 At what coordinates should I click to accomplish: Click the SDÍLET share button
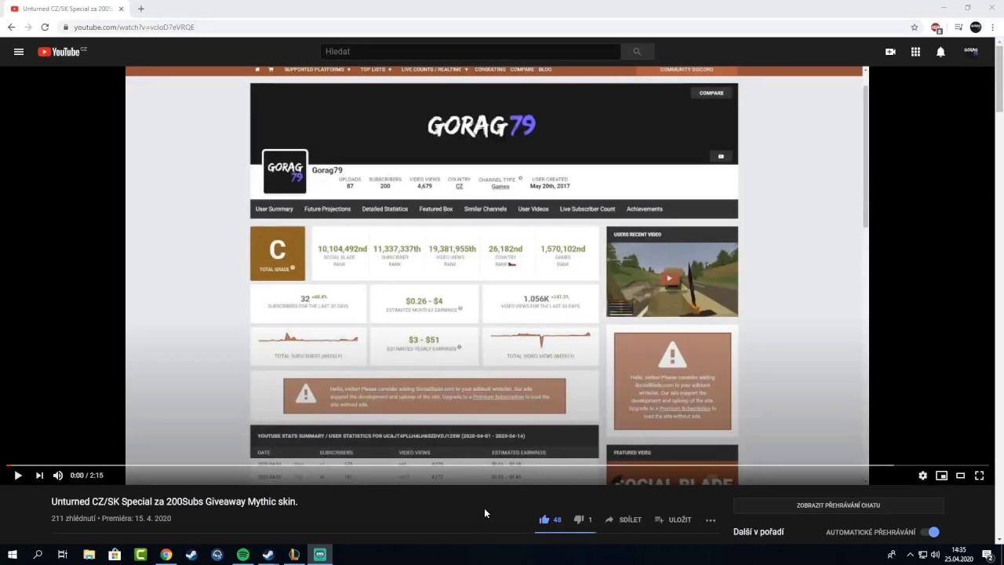coord(623,519)
